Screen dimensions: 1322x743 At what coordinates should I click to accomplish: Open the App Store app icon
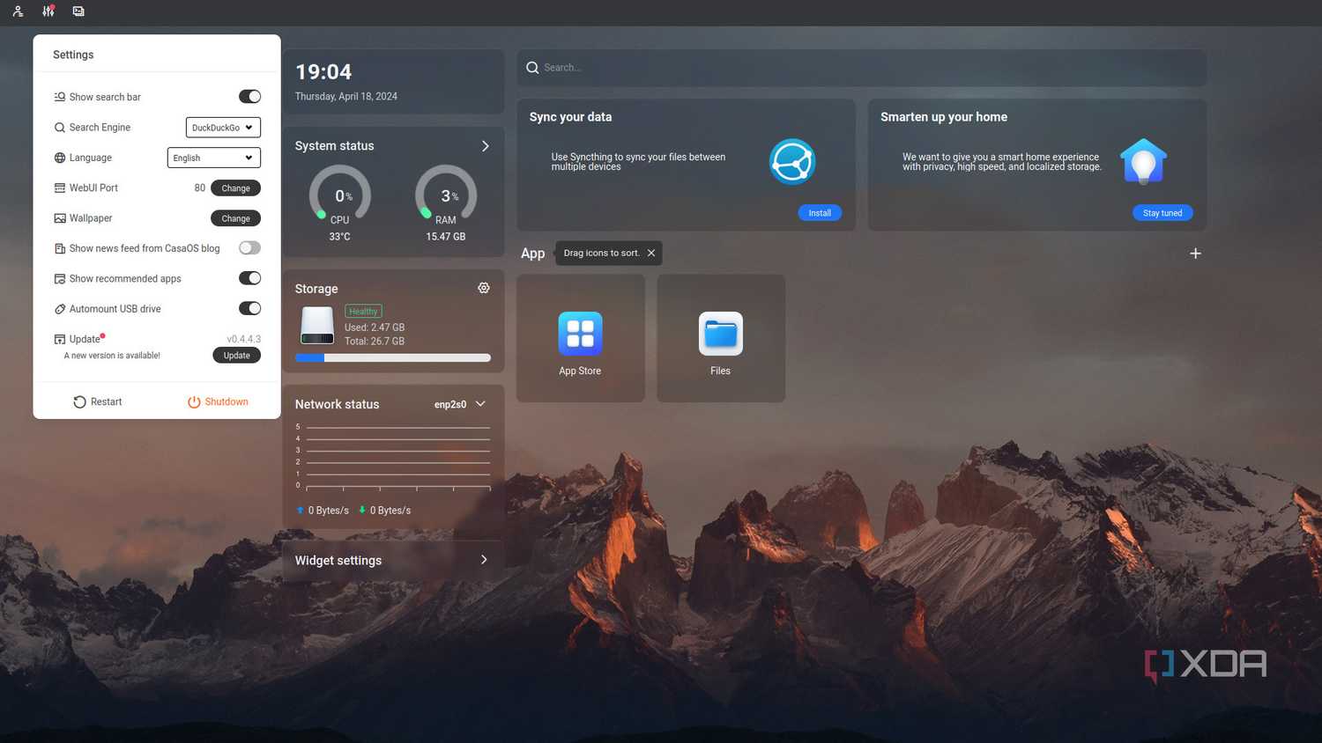pos(580,334)
